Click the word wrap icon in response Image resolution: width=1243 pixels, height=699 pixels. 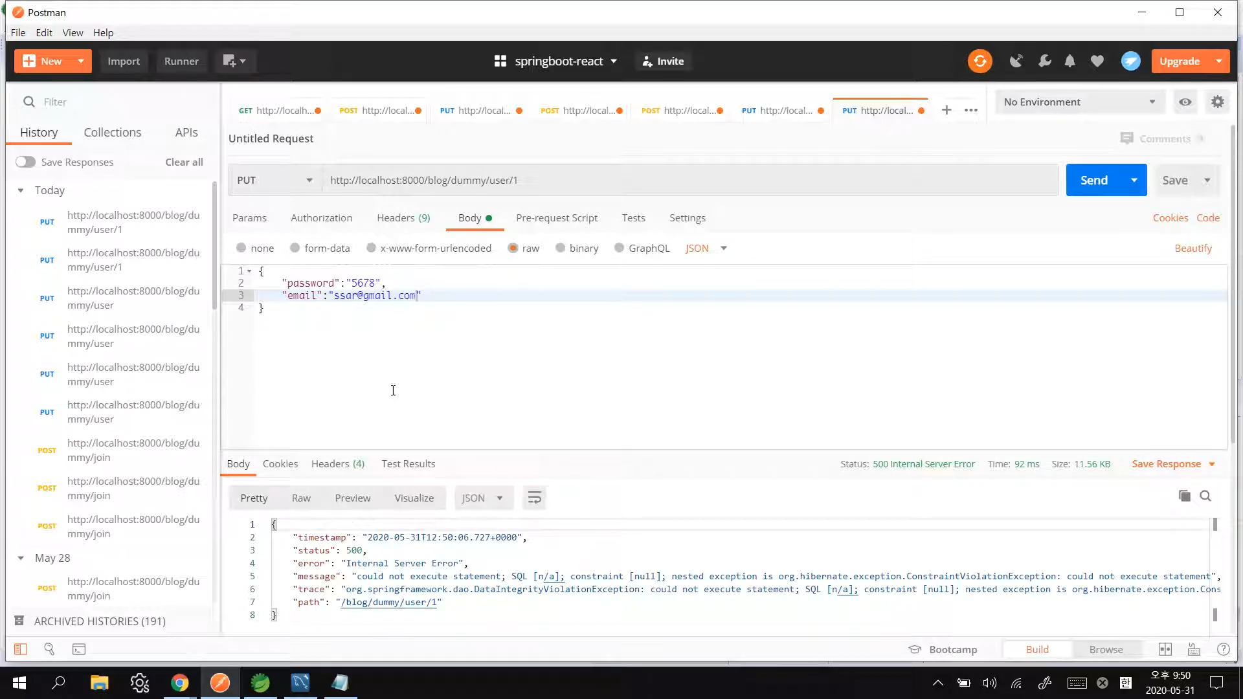click(x=534, y=498)
